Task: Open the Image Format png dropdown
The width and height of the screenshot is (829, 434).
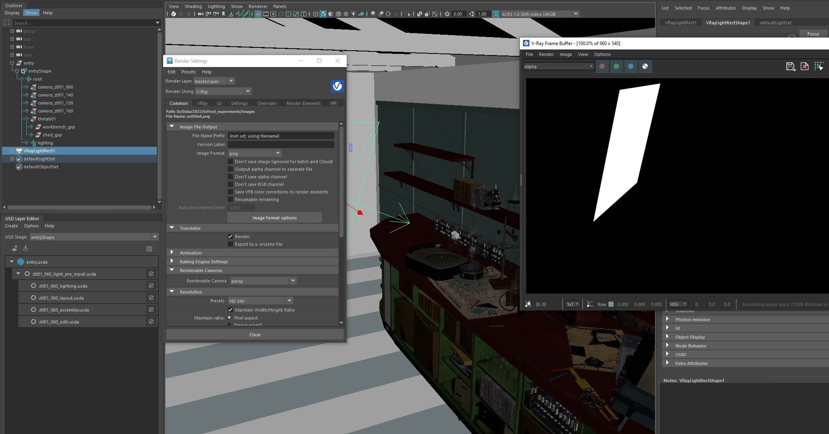Action: 255,153
